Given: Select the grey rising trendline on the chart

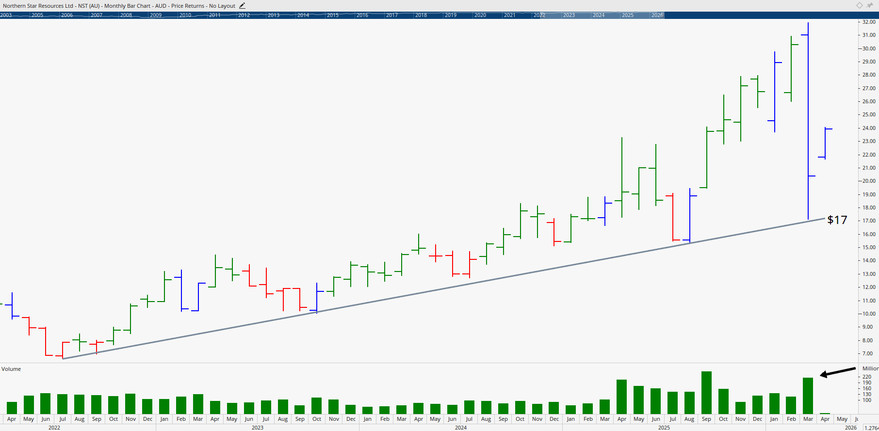Looking at the screenshot, I should point(444,288).
